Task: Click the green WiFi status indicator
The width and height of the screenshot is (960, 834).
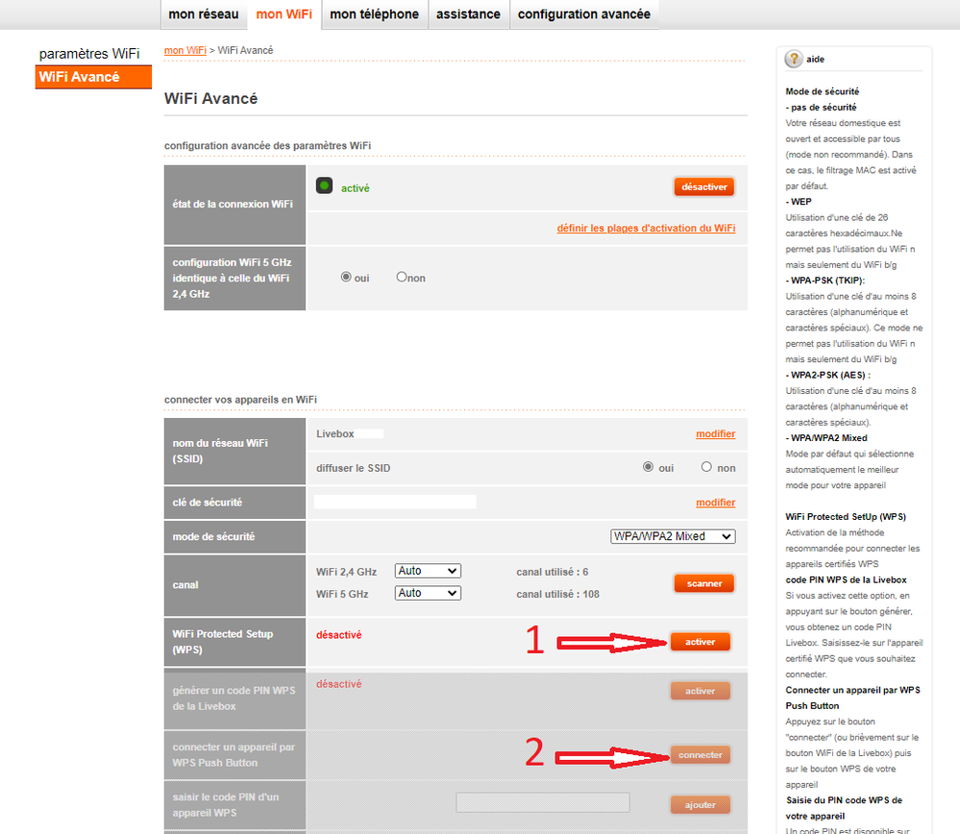Action: click(x=324, y=186)
